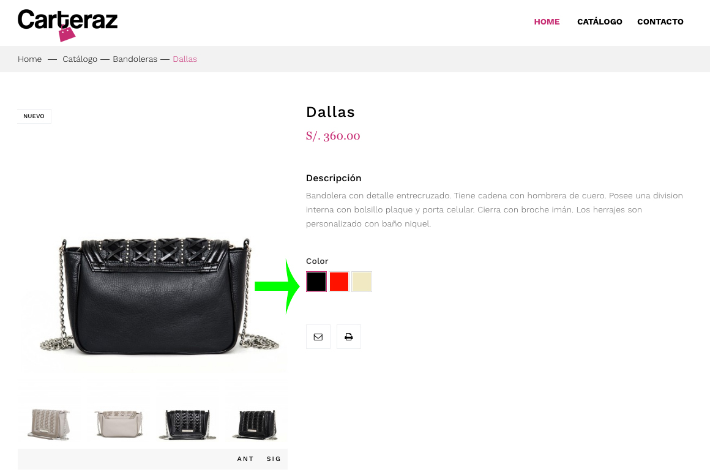The width and height of the screenshot is (710, 472).
Task: Show previous thumbnails with ANT
Action: tap(245, 459)
